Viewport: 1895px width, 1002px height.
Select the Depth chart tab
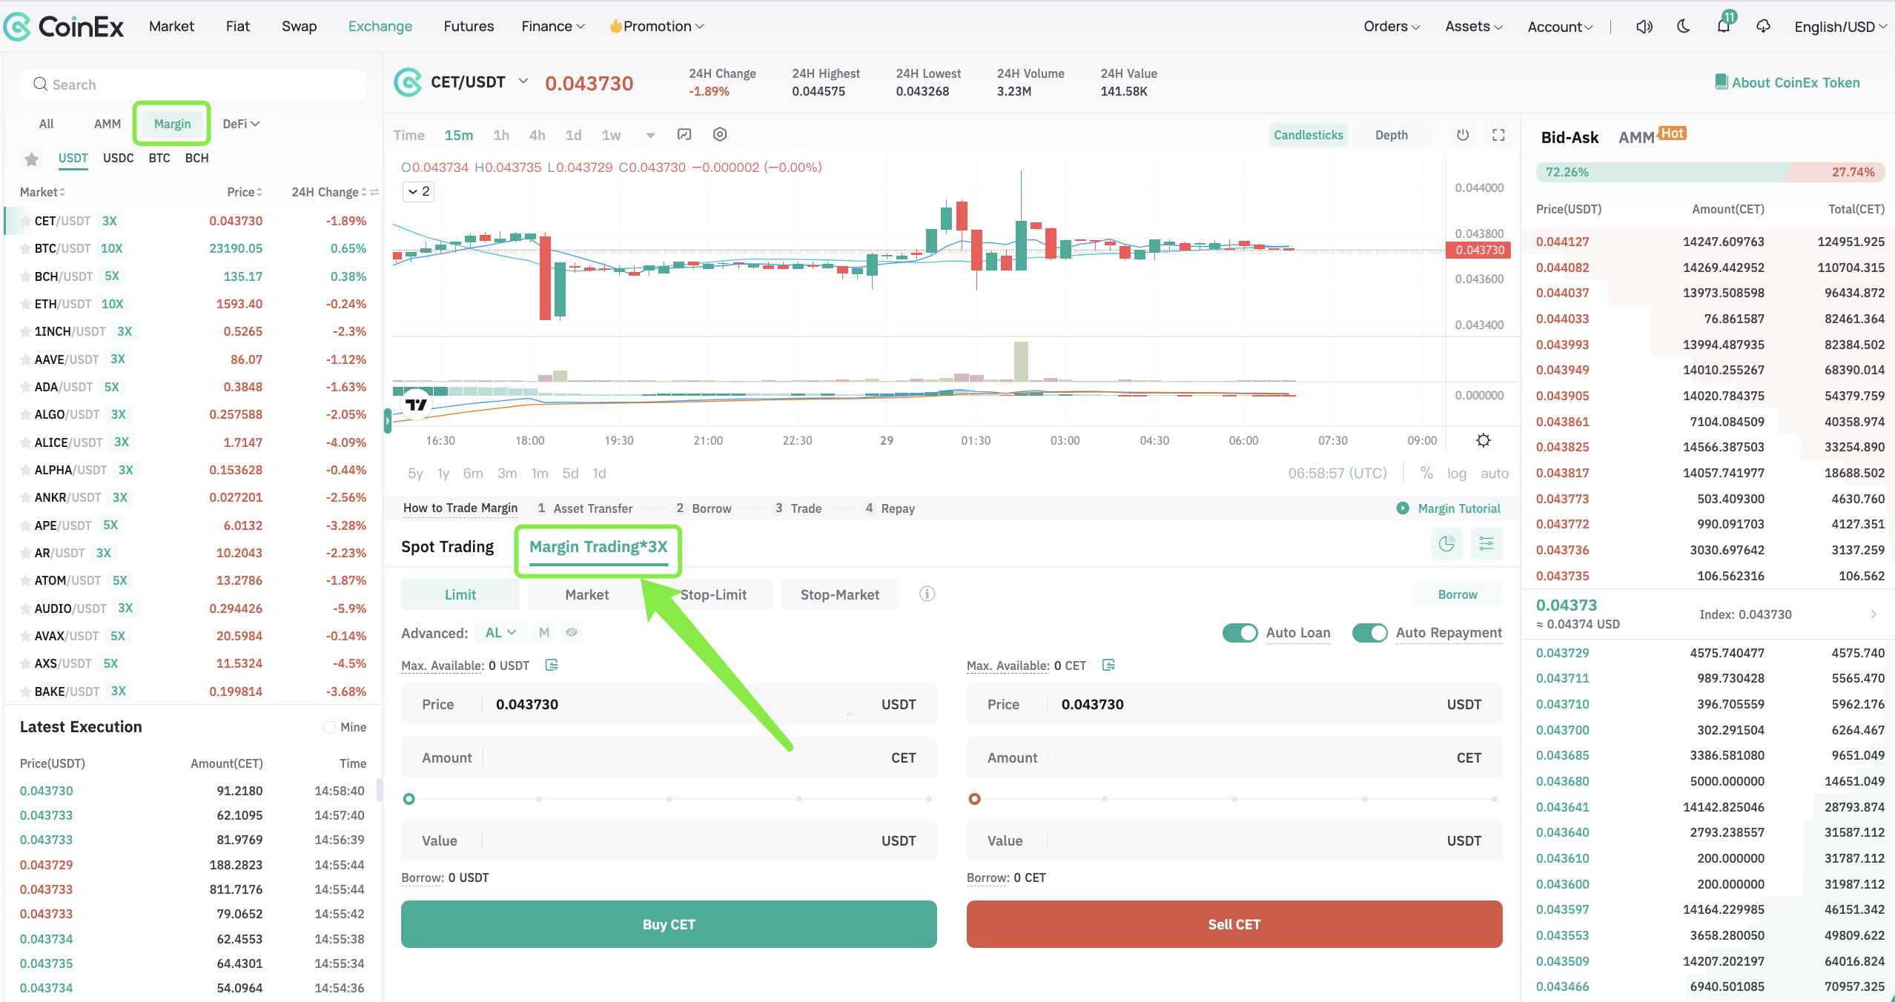point(1391,135)
